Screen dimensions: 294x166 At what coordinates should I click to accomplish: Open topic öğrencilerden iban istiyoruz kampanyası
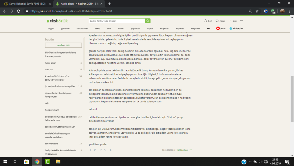58,95
